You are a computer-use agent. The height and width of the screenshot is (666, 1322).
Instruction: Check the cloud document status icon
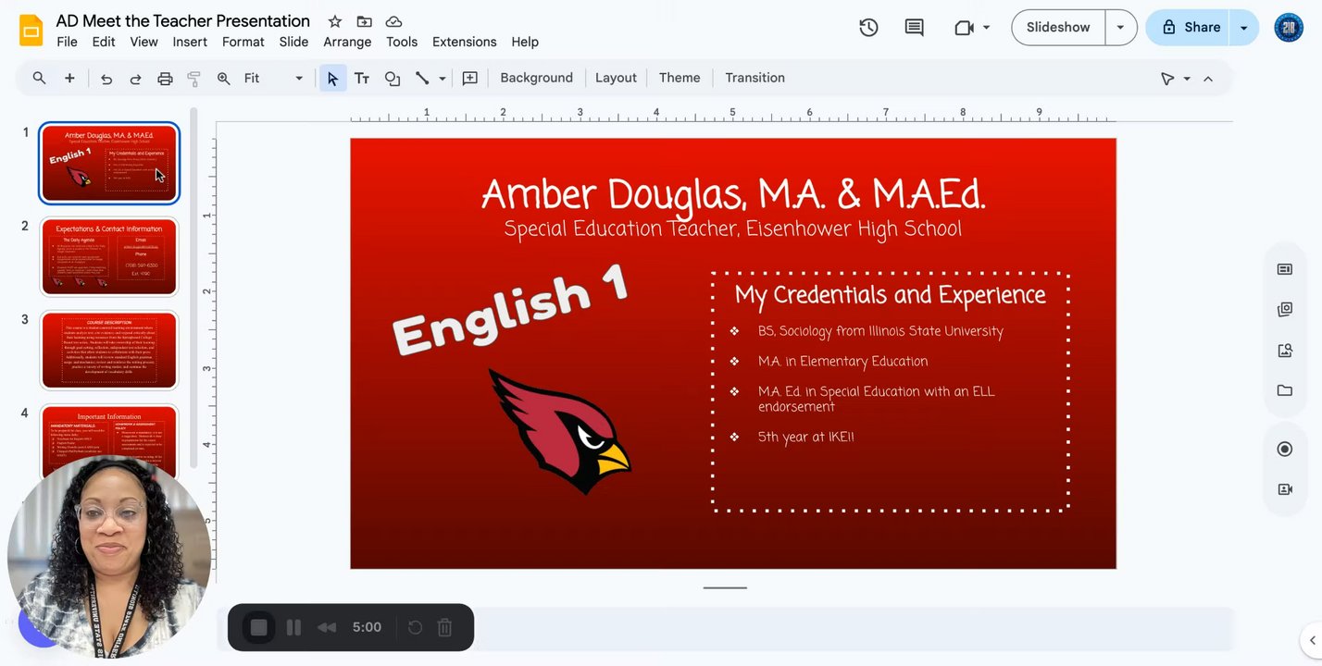[x=393, y=21]
